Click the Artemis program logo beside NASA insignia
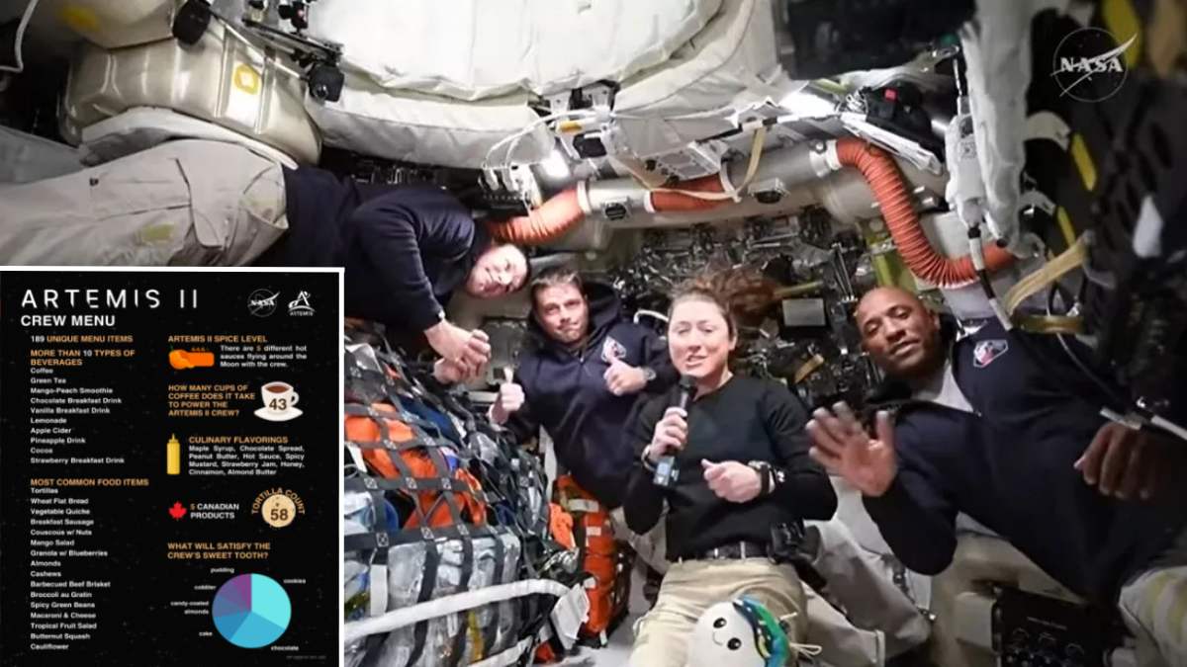Viewport: 1187px width, 667px height. (302, 303)
